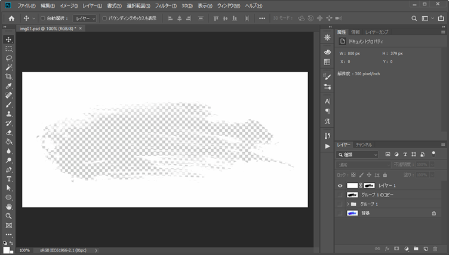The width and height of the screenshot is (449, 255).
Task: Open the Swatches grid panel icon
Action: click(x=327, y=62)
